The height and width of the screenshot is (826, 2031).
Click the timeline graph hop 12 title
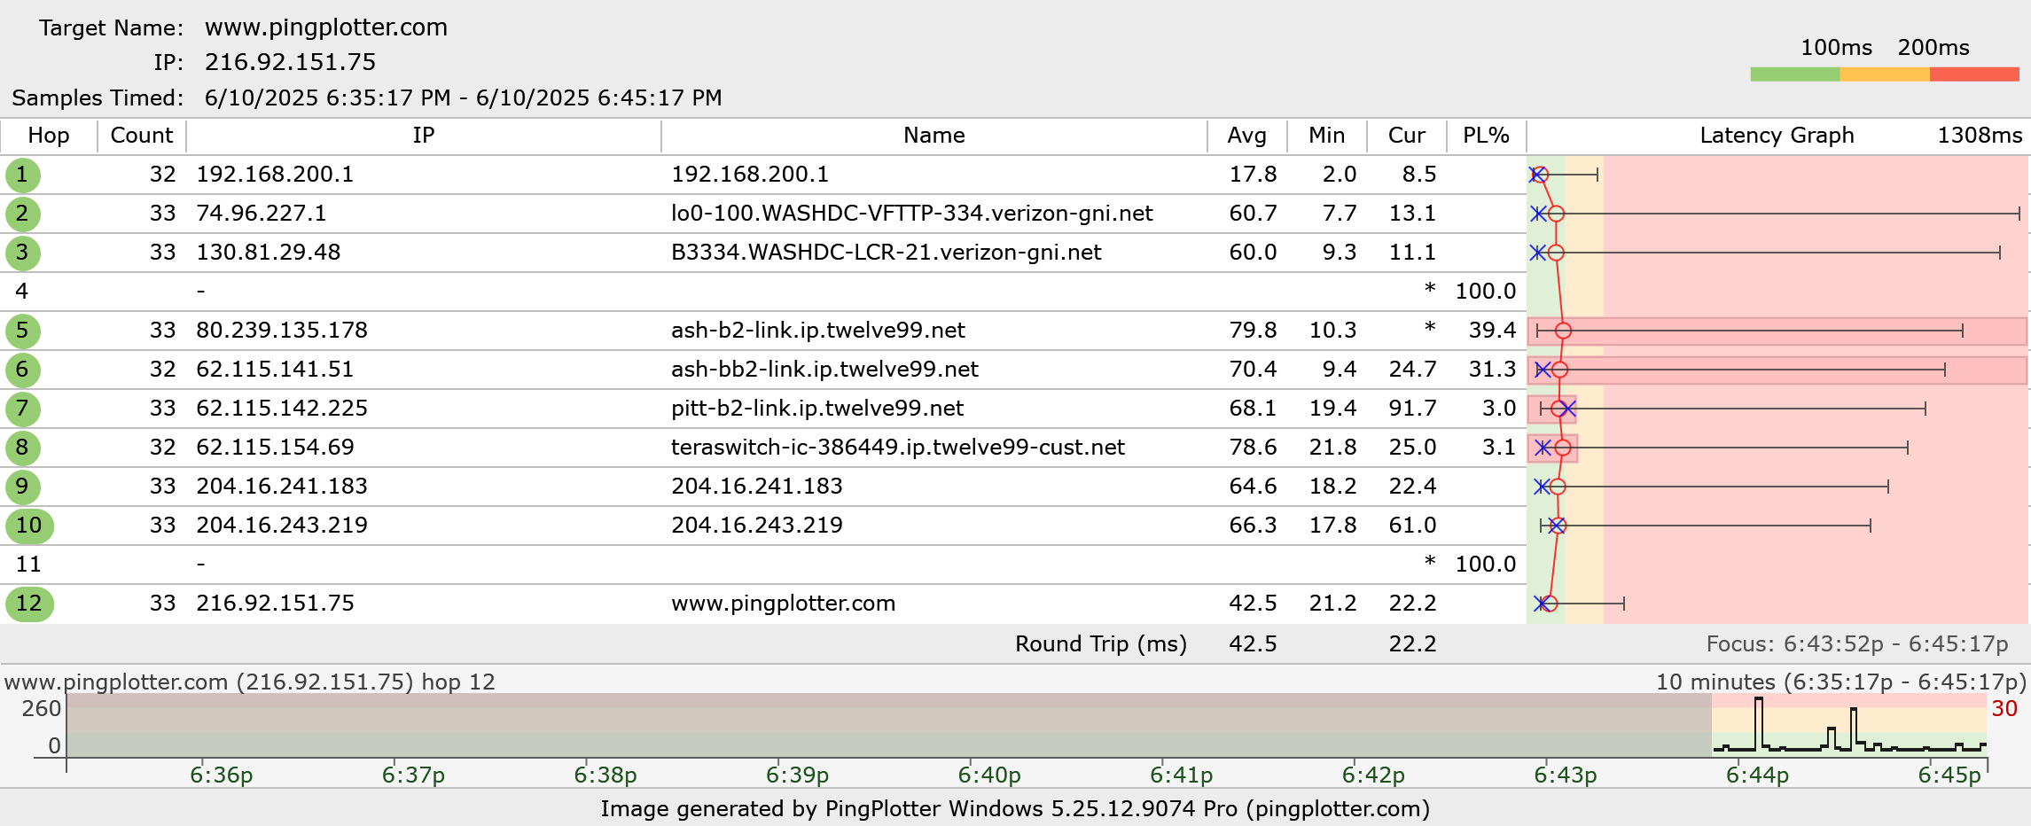coord(249,682)
